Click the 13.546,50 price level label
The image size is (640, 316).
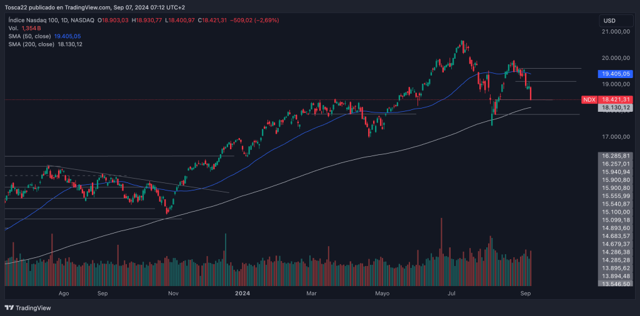[x=615, y=284]
